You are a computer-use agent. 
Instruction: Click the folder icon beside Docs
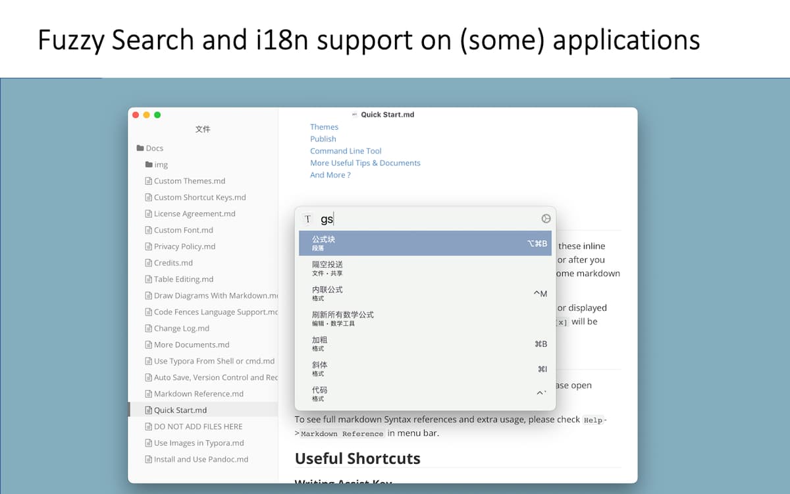(140, 148)
